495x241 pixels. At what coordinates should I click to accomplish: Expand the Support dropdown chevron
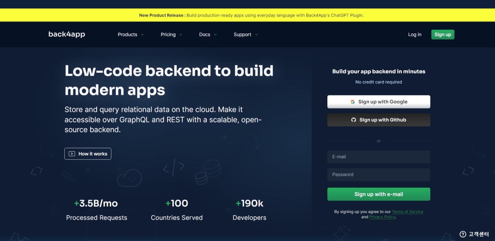256,35
